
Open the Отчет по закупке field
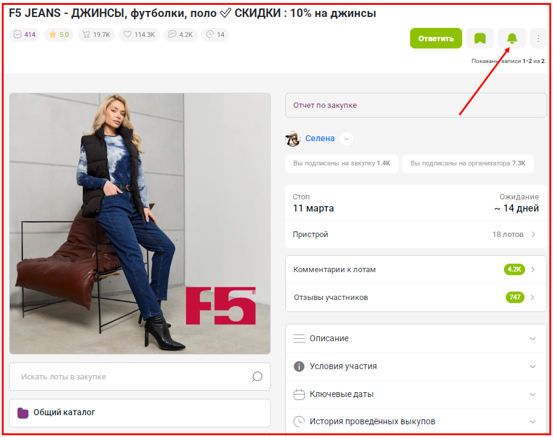pyautogui.click(x=416, y=105)
